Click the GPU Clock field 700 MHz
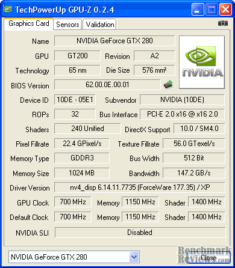Screen dimensions: 235x268 click(73, 202)
